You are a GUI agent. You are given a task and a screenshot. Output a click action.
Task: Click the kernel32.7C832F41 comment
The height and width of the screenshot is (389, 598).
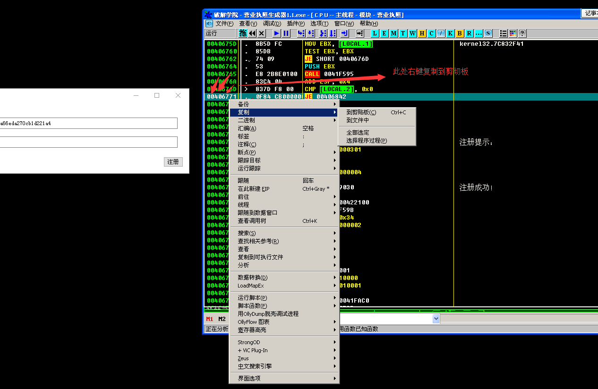coord(492,44)
